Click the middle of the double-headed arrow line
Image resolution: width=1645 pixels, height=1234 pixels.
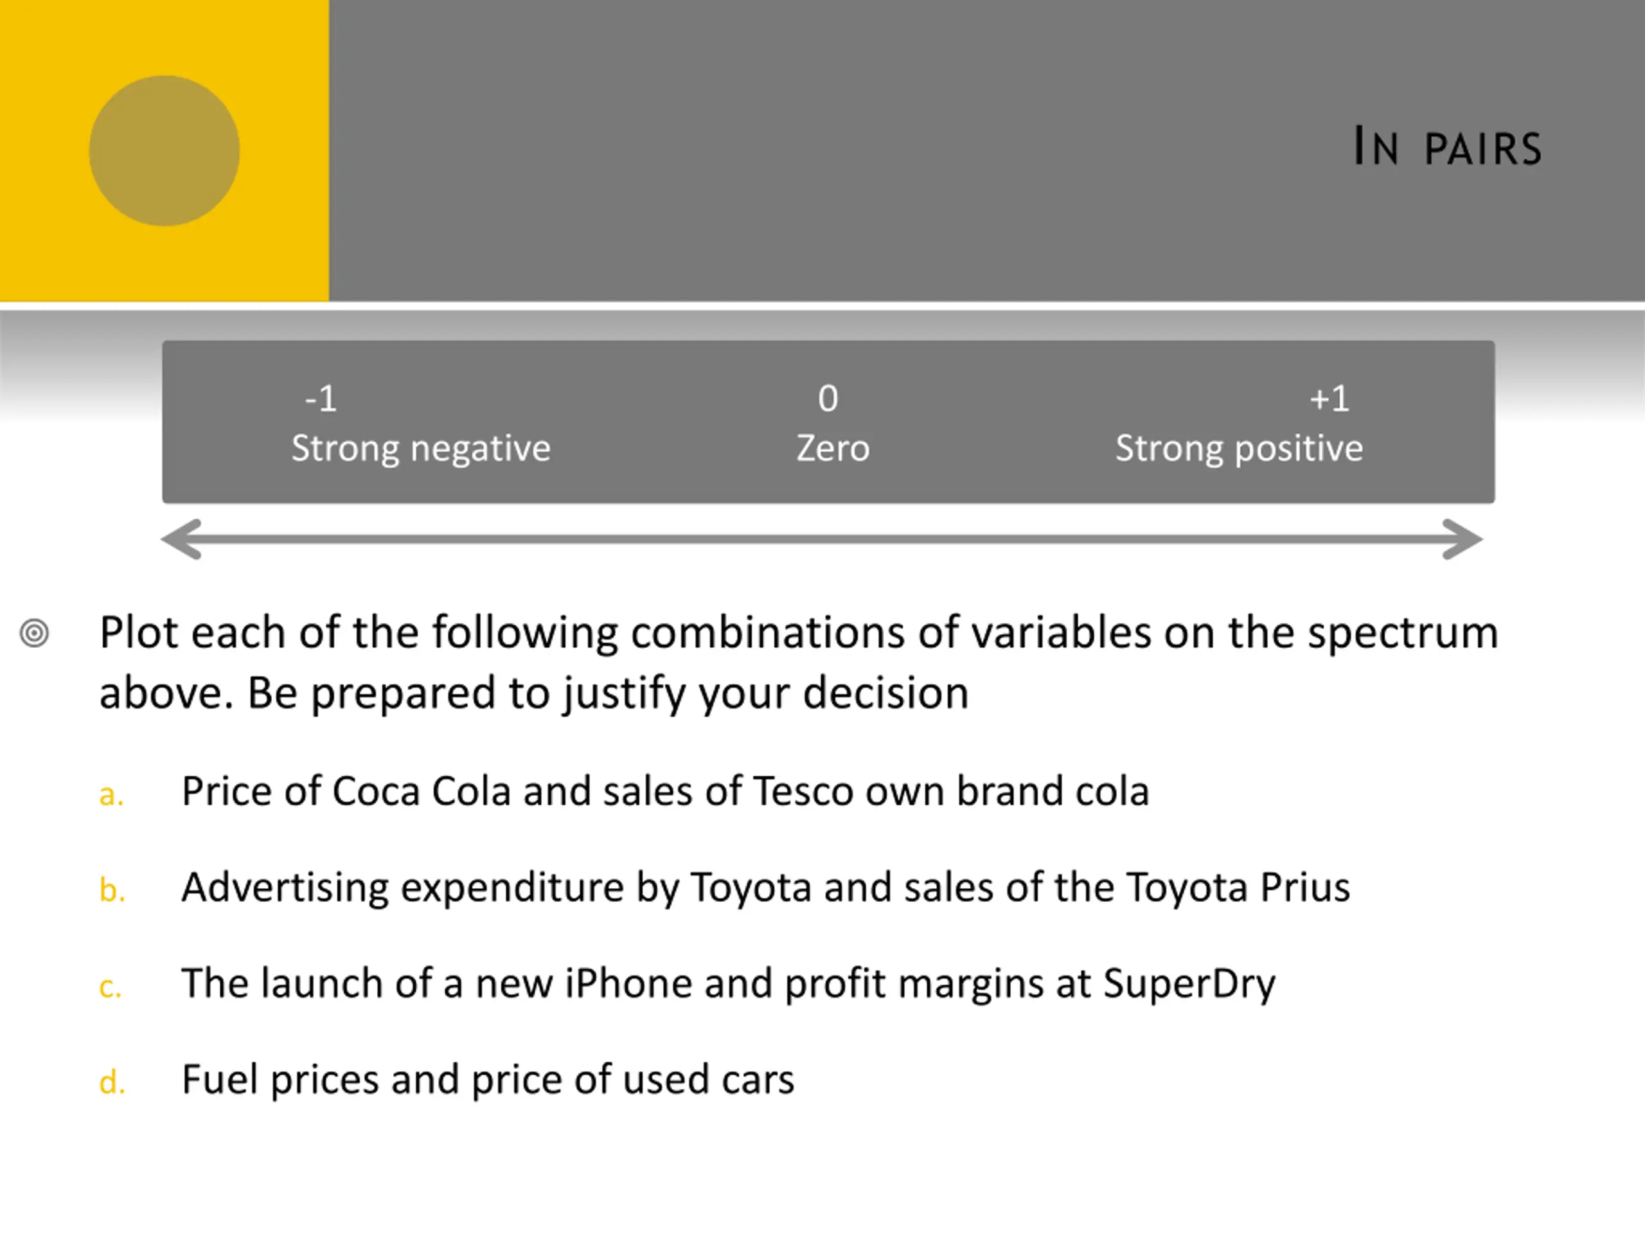pyautogui.click(x=822, y=539)
